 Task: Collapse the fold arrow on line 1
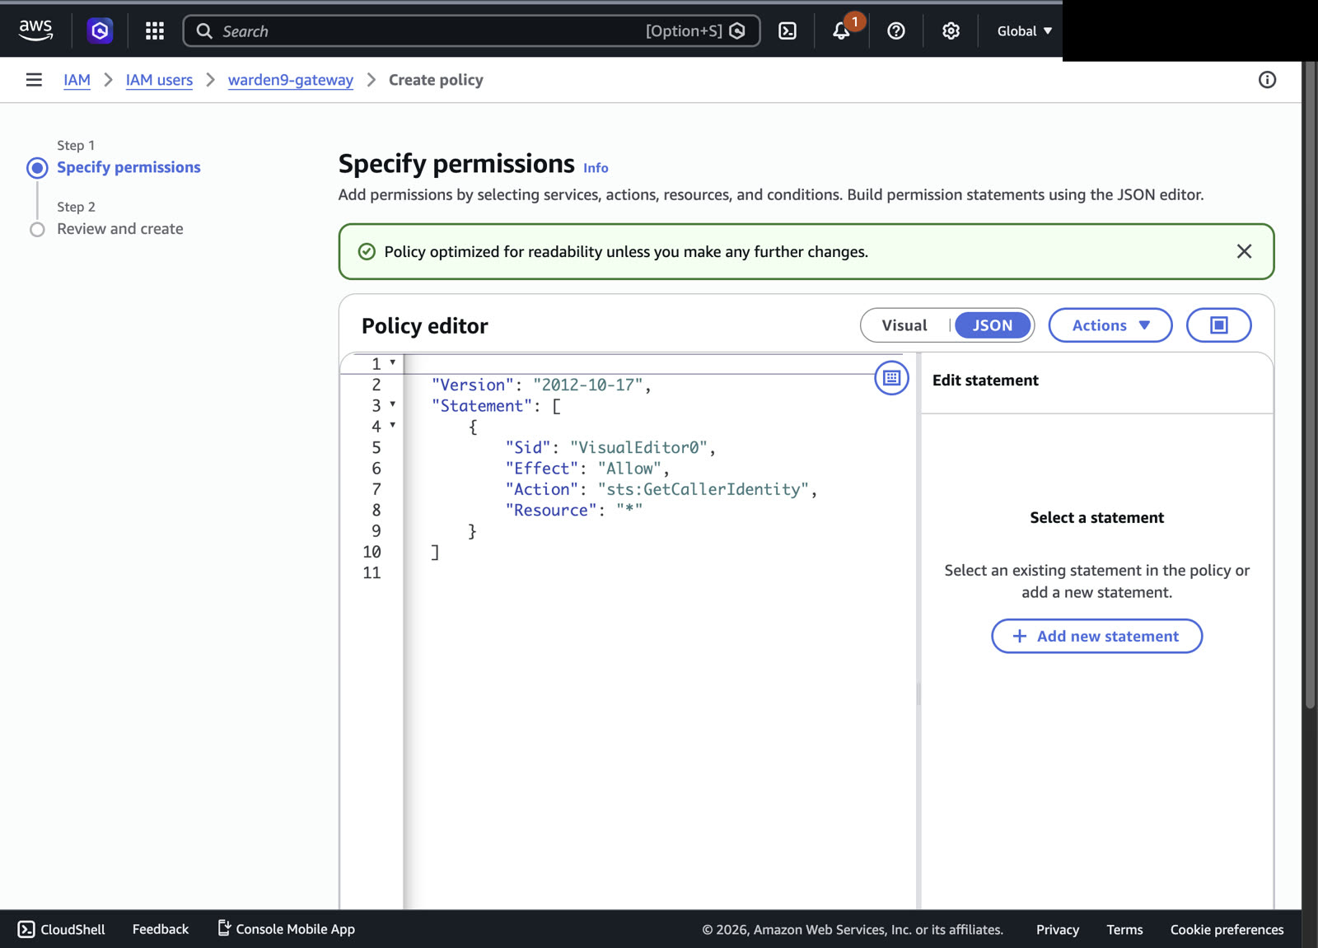[x=393, y=362]
